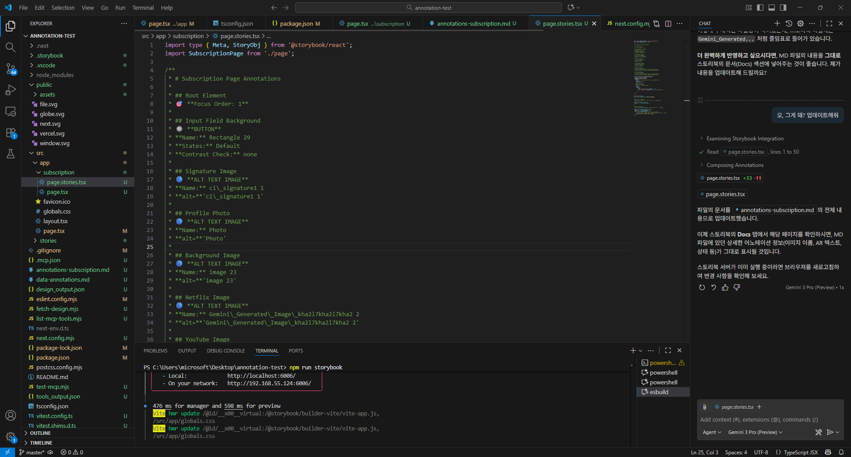Open the Testing flask view
Viewport: 851px width, 457px height.
tap(11, 154)
